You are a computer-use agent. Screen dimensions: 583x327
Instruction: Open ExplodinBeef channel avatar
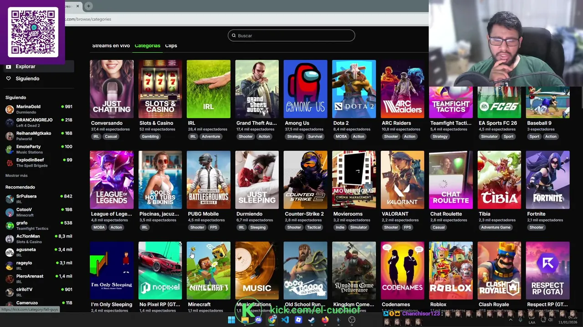tap(10, 163)
